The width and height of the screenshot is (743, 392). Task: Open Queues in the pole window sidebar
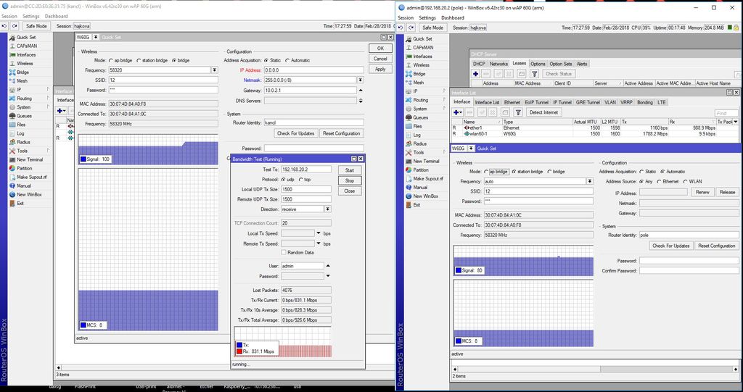click(420, 117)
